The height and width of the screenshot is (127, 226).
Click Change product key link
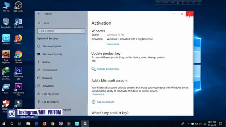(x=108, y=69)
